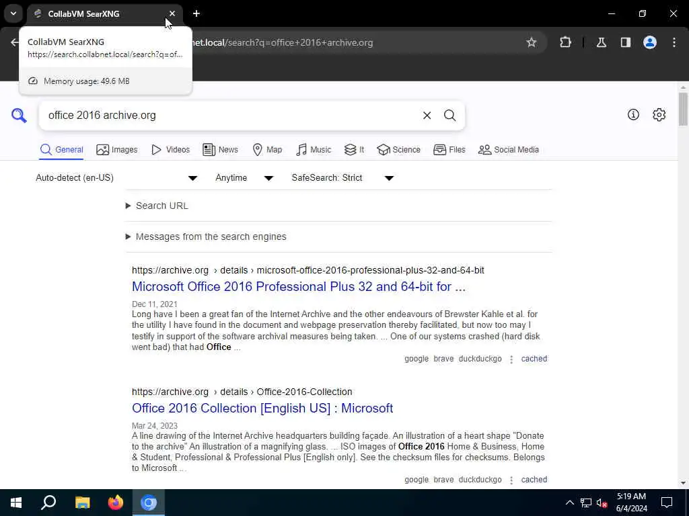Switch to the Images category

coord(117,150)
